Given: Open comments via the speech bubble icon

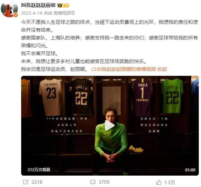Looking at the screenshot, I should pyautogui.click(x=93, y=182).
